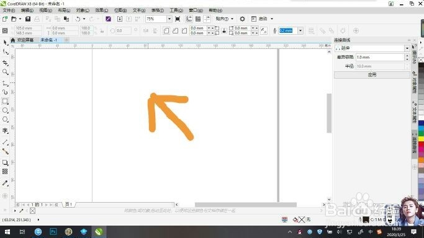Toggle the Show grid icon
424x238 pixels.
point(198,19)
